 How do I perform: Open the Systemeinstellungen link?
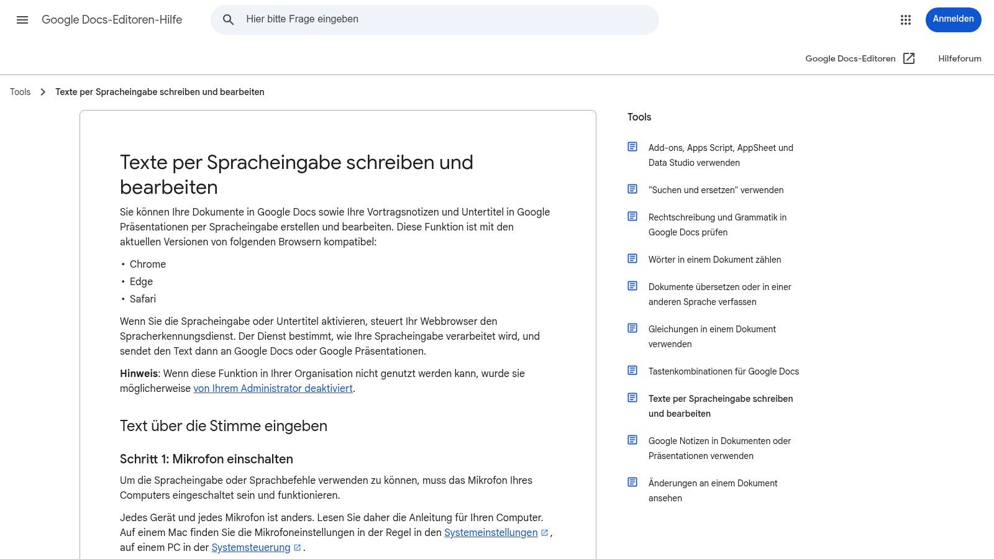tap(491, 532)
